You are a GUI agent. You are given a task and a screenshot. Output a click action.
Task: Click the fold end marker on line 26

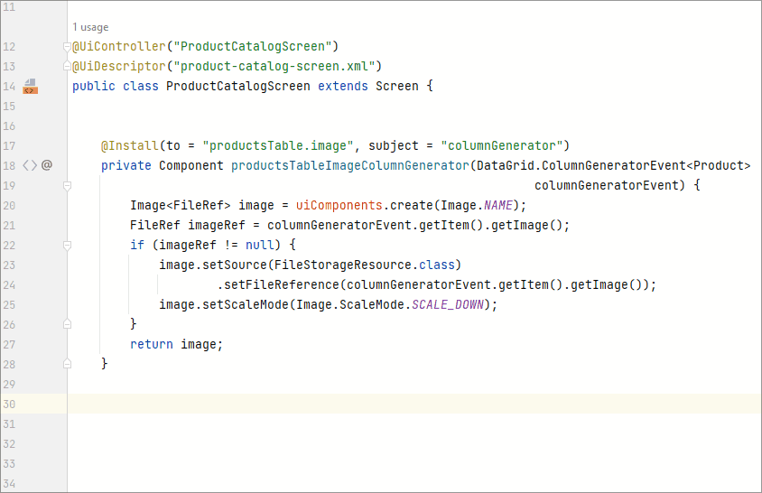pos(68,324)
